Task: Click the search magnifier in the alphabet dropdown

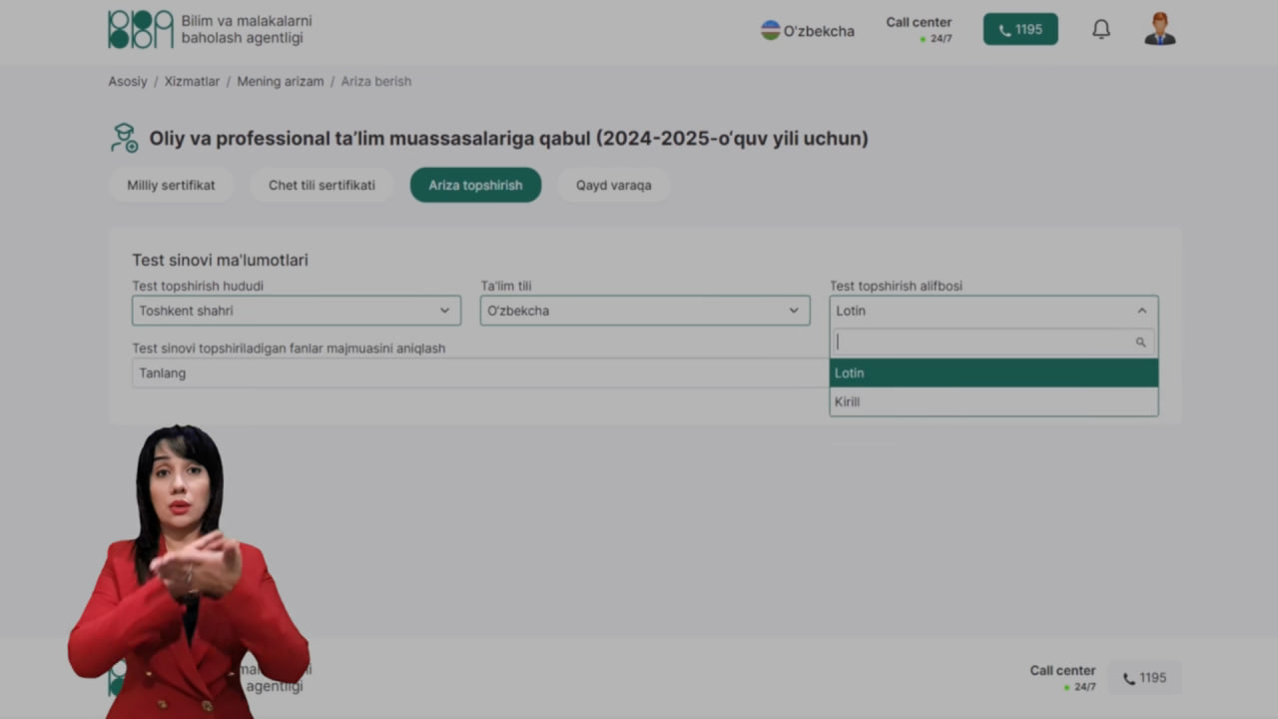Action: 1140,343
